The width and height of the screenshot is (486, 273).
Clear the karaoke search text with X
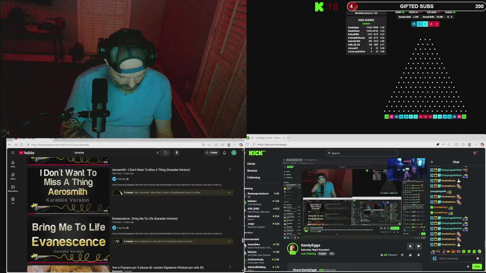click(158, 153)
